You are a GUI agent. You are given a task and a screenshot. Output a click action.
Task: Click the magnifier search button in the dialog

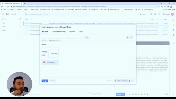(x=87, y=37)
